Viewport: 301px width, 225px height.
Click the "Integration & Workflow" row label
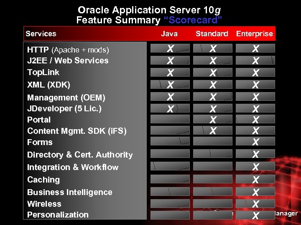coord(73,167)
